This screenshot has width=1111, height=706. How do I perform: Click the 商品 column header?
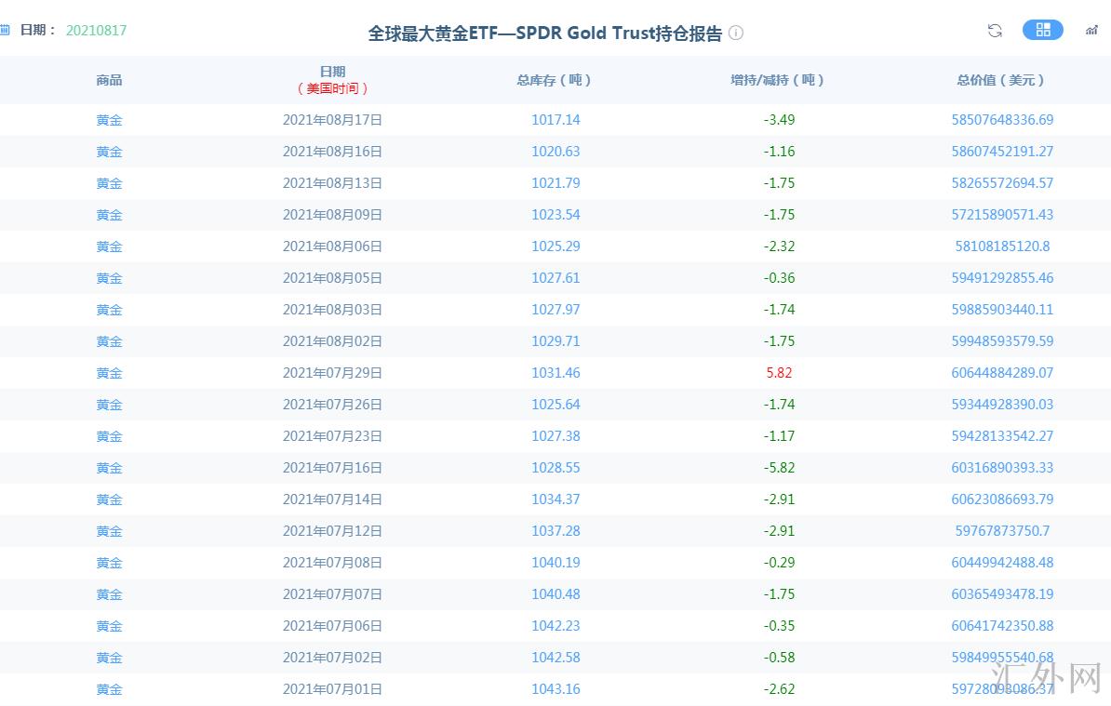click(109, 80)
